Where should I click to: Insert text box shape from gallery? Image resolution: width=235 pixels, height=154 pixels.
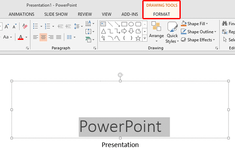[x=103, y=24]
